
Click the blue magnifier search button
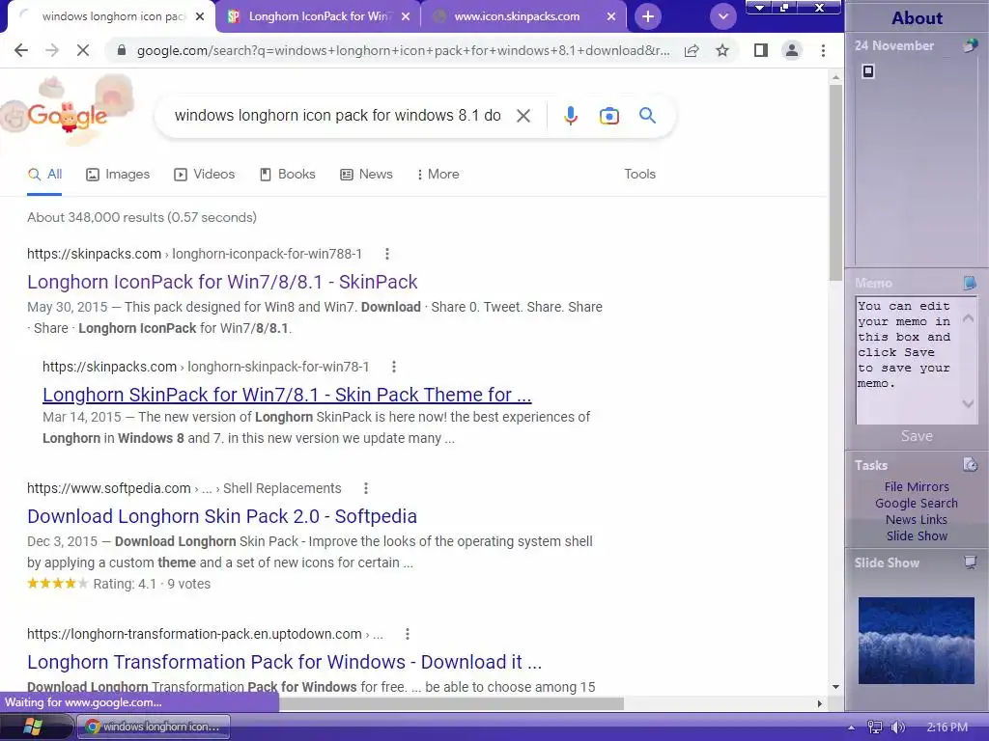click(x=647, y=116)
